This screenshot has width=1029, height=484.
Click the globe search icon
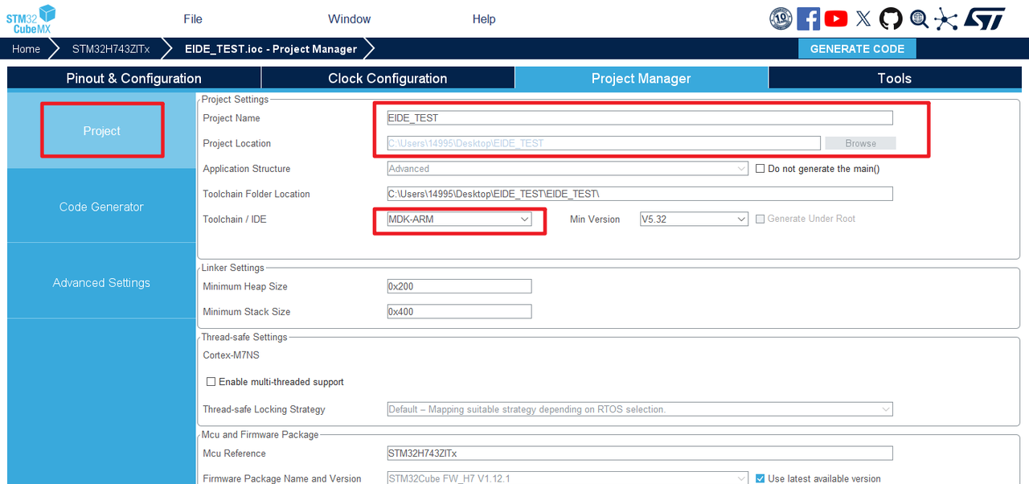[919, 18]
